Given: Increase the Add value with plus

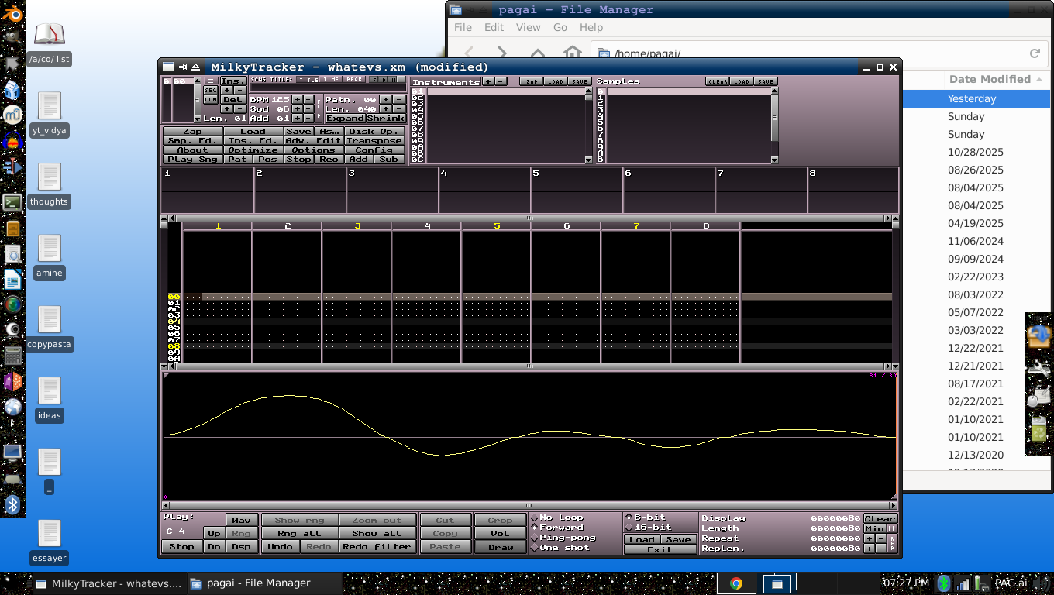Looking at the screenshot, I should click(x=297, y=119).
